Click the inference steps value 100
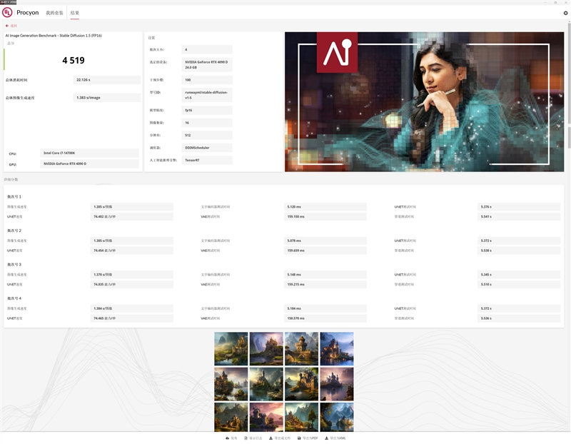571x444 pixels. click(207, 80)
